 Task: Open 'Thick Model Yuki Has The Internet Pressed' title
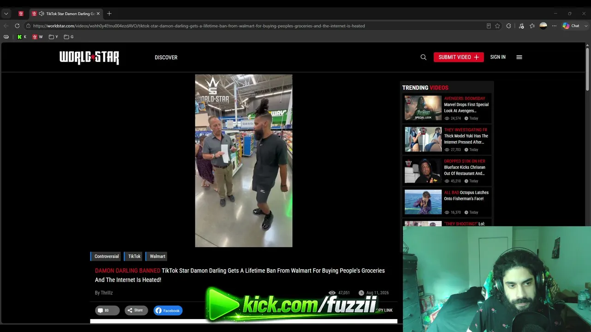[x=466, y=139]
